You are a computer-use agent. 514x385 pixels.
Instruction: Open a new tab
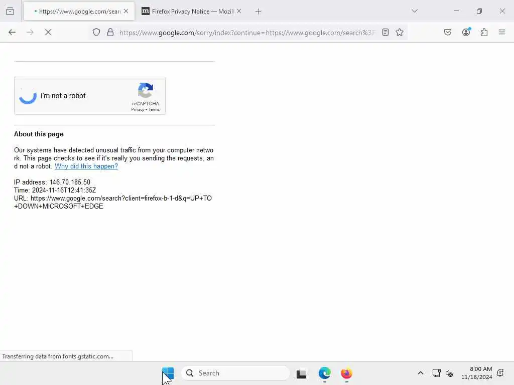[x=259, y=12]
